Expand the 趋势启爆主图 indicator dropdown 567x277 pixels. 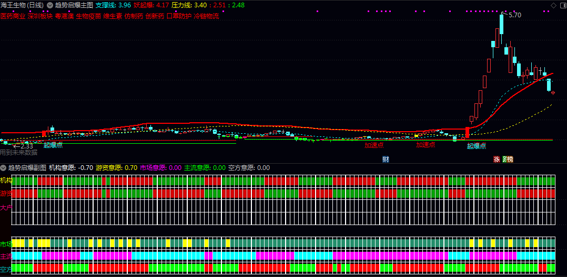pyautogui.click(x=49, y=5)
